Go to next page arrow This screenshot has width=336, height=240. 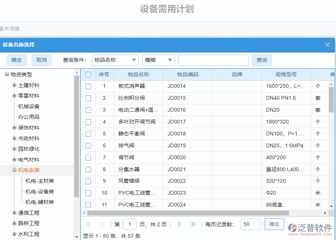[179, 224]
